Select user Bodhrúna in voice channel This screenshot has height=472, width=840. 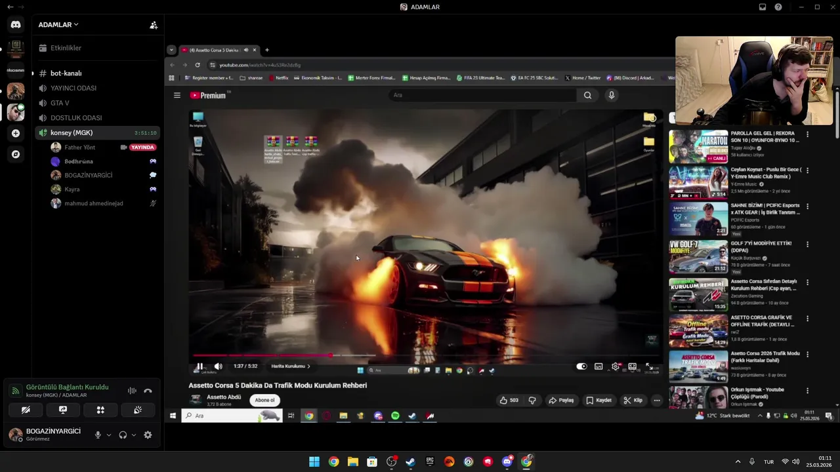(104, 161)
